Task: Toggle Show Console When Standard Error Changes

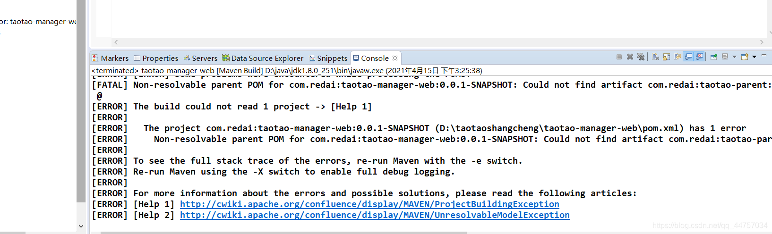Action: tap(699, 57)
